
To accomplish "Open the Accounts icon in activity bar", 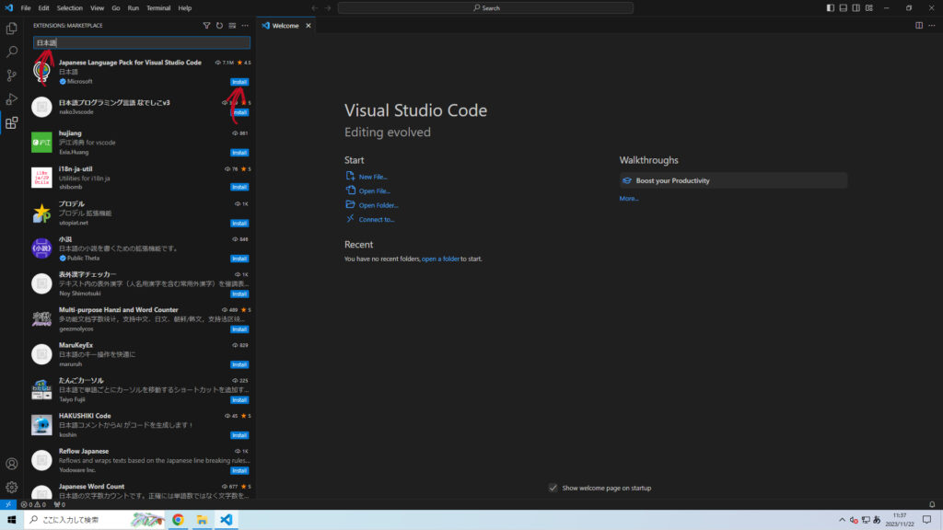I will tap(11, 464).
